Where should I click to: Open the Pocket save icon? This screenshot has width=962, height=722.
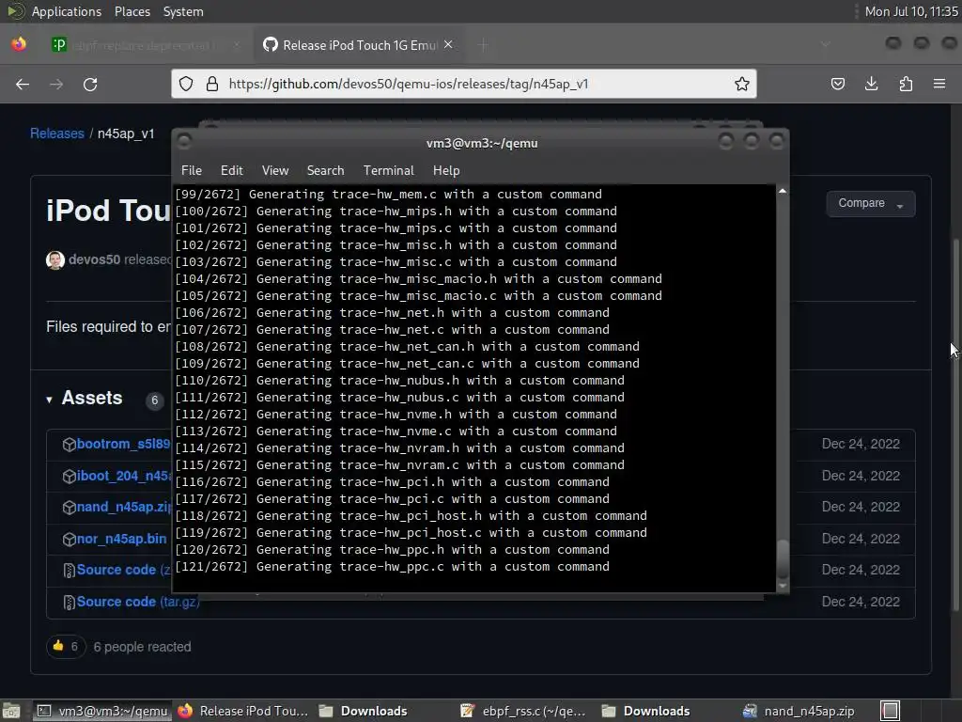point(837,84)
